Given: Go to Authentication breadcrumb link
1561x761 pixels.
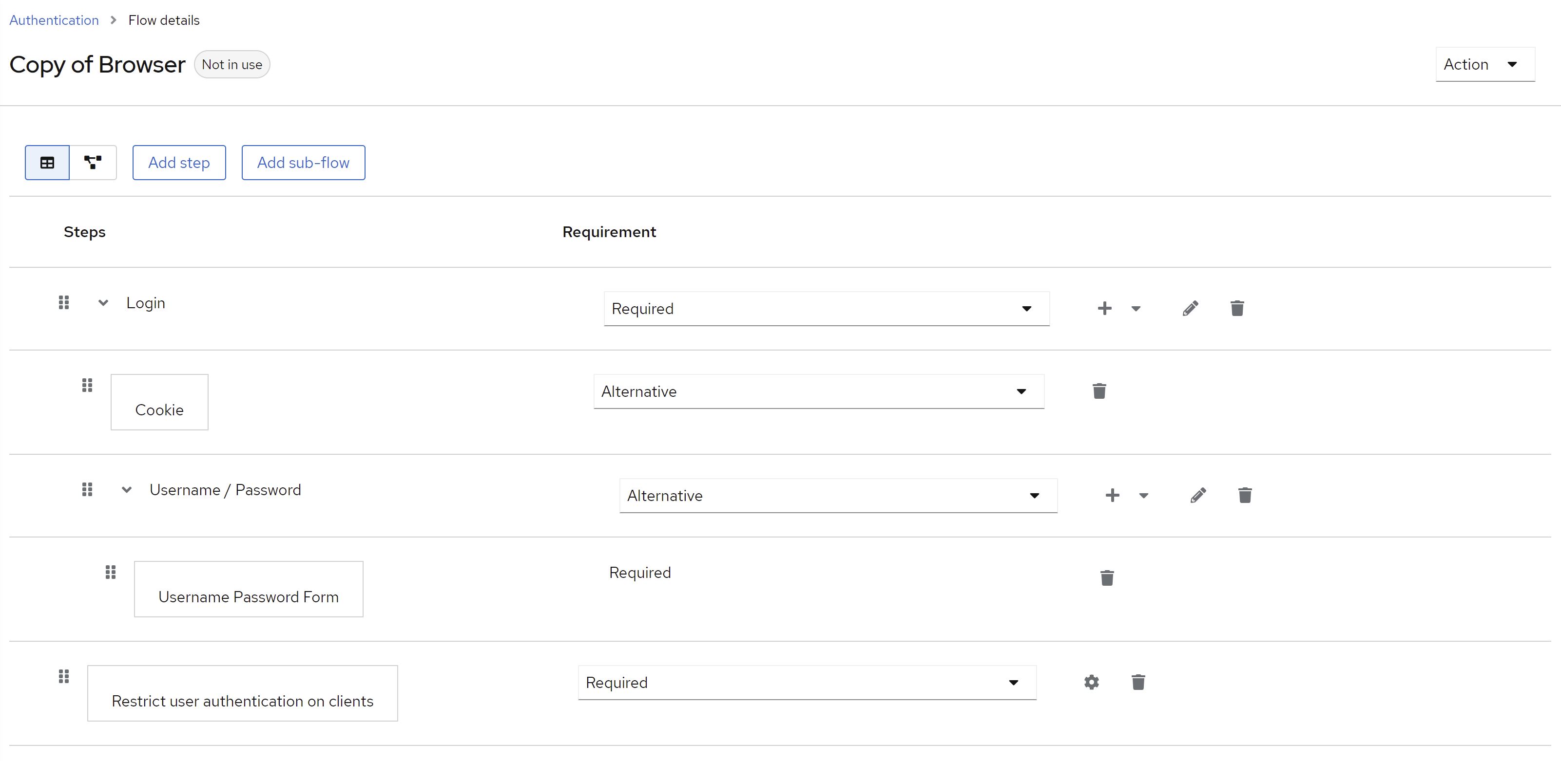Looking at the screenshot, I should 54,20.
